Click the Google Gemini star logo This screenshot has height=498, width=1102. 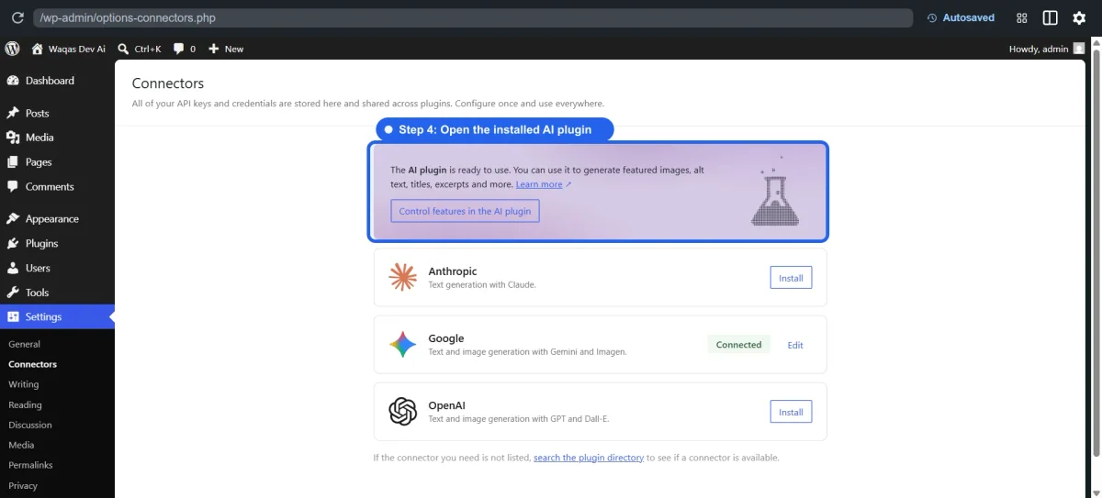coord(402,345)
